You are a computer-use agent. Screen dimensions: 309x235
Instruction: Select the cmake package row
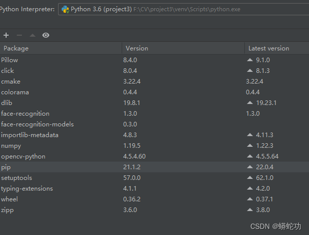pos(11,82)
